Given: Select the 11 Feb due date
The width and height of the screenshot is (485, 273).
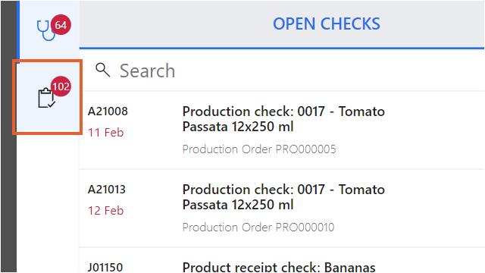Looking at the screenshot, I should click(x=106, y=133).
